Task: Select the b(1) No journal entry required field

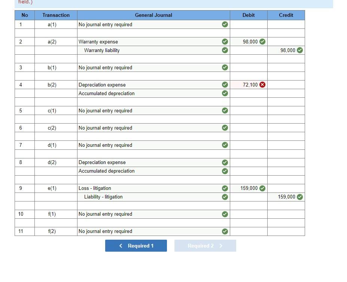Action: (x=153, y=67)
